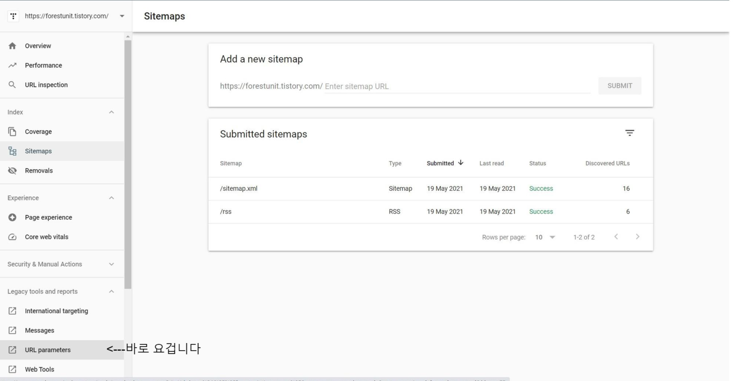Click Success status in /rss row
The width and height of the screenshot is (733, 381).
541,212
